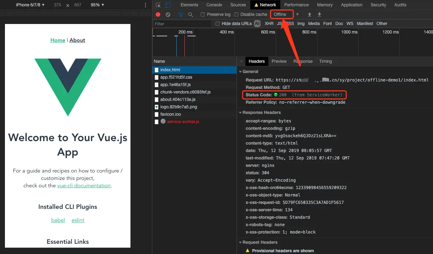Open the Performance tab
The height and width of the screenshot is (254, 433).
click(x=296, y=5)
